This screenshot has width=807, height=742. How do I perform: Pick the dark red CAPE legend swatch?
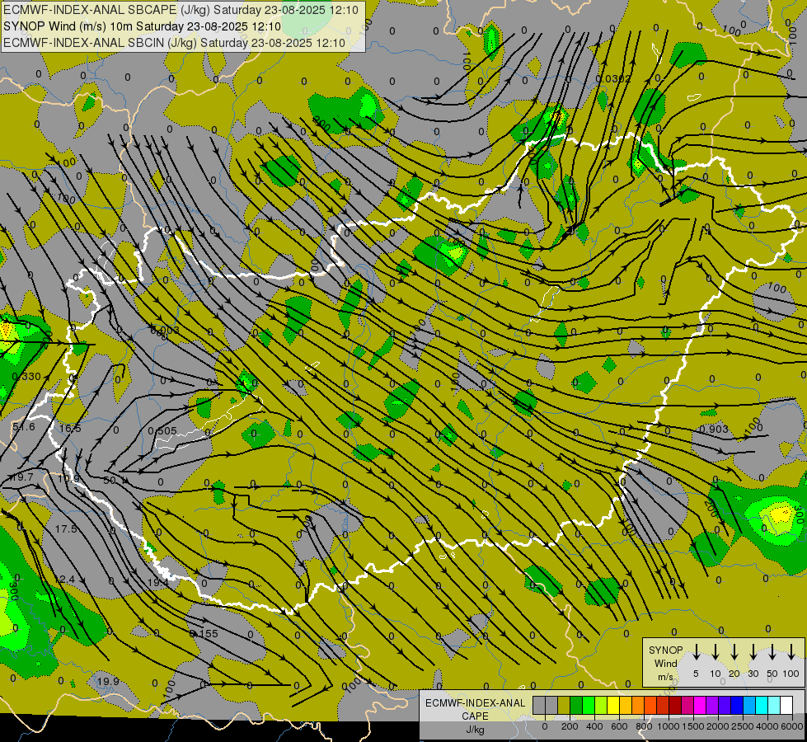pos(675,705)
